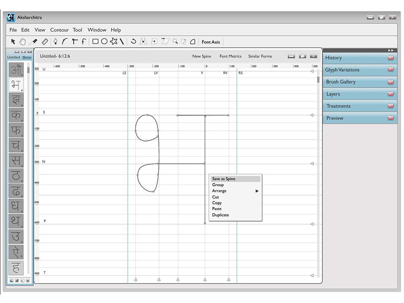Viewport: 404px width, 303px height.
Task: Click the rotate tool icon
Action: tap(133, 41)
